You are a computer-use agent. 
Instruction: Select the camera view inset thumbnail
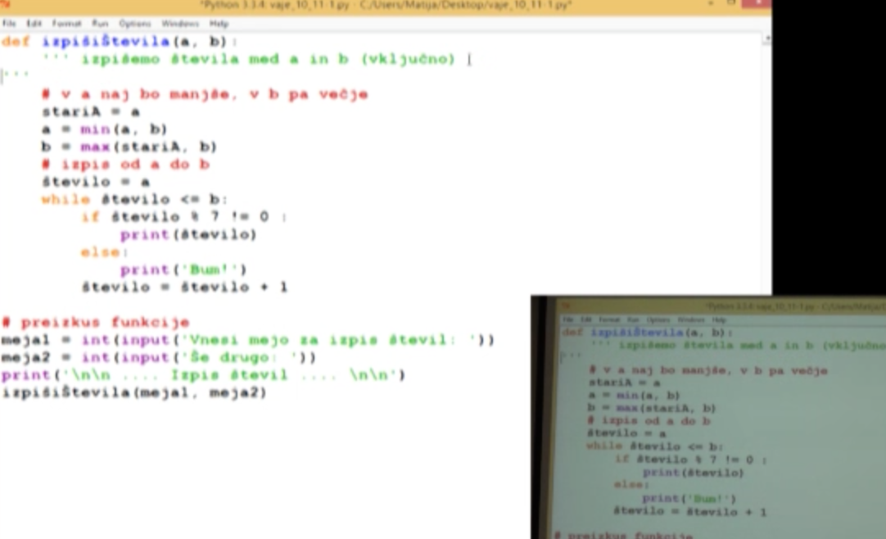(708, 418)
